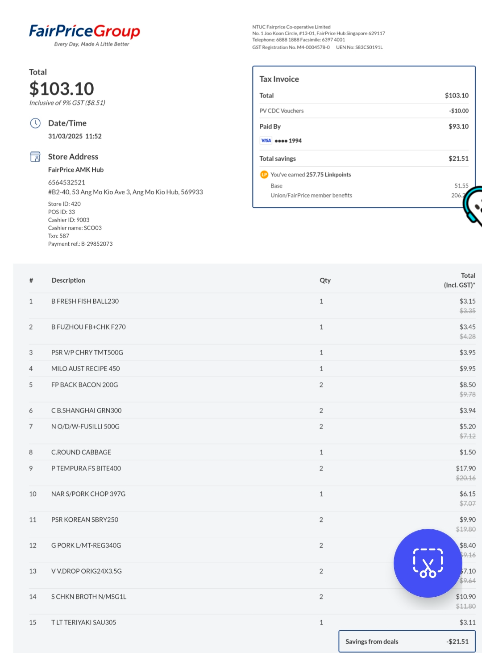Select item T LT TERIYAKI SAU305
Viewport: 482px width, 653px height.
click(x=83, y=622)
